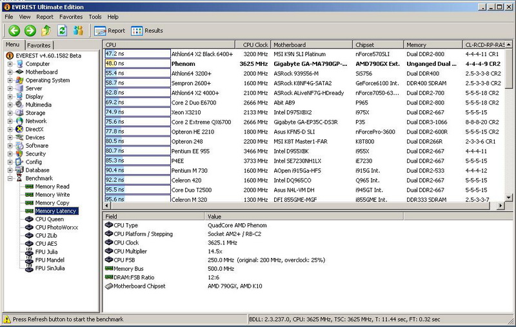This screenshot has width=516, height=327.
Task: Open the Favorites menu
Action: point(71,17)
